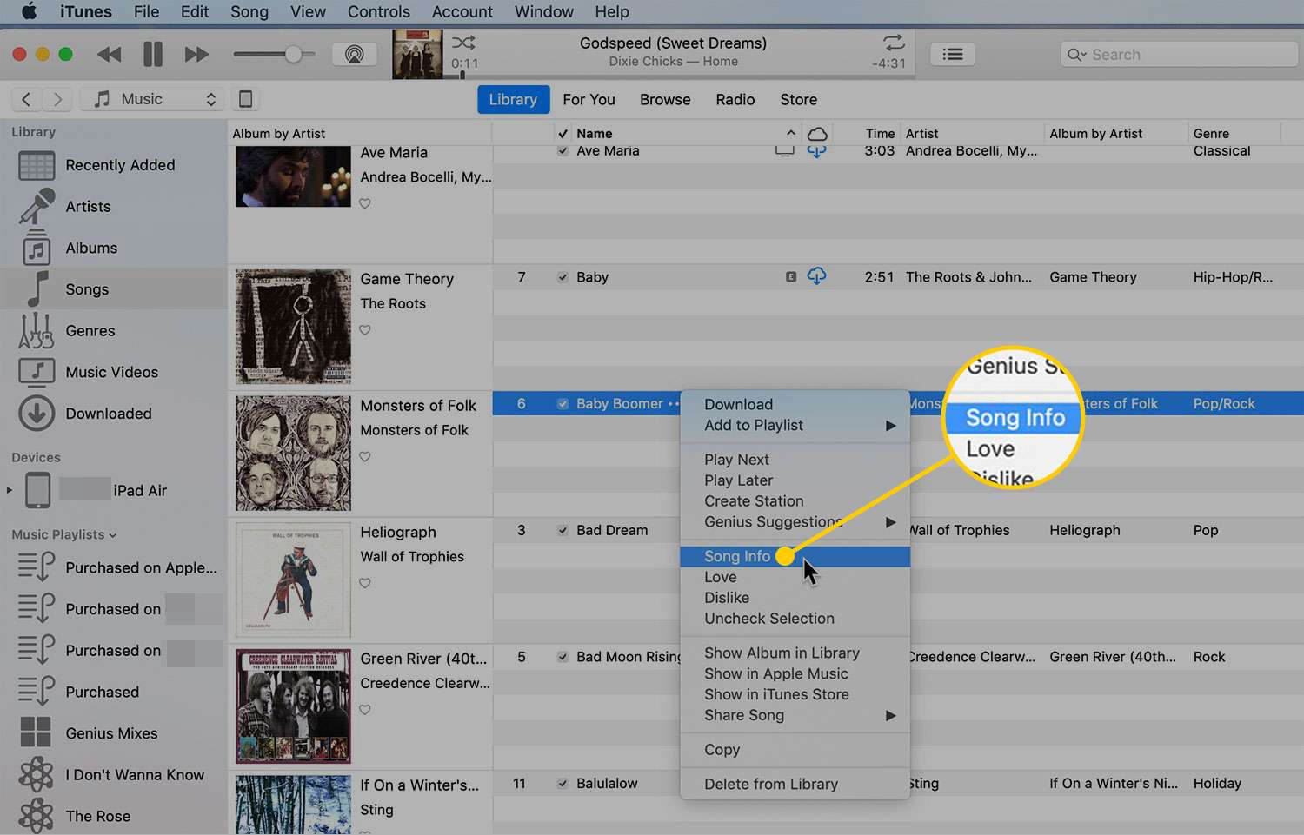
Task: Pause the playing song
Action: tap(153, 55)
